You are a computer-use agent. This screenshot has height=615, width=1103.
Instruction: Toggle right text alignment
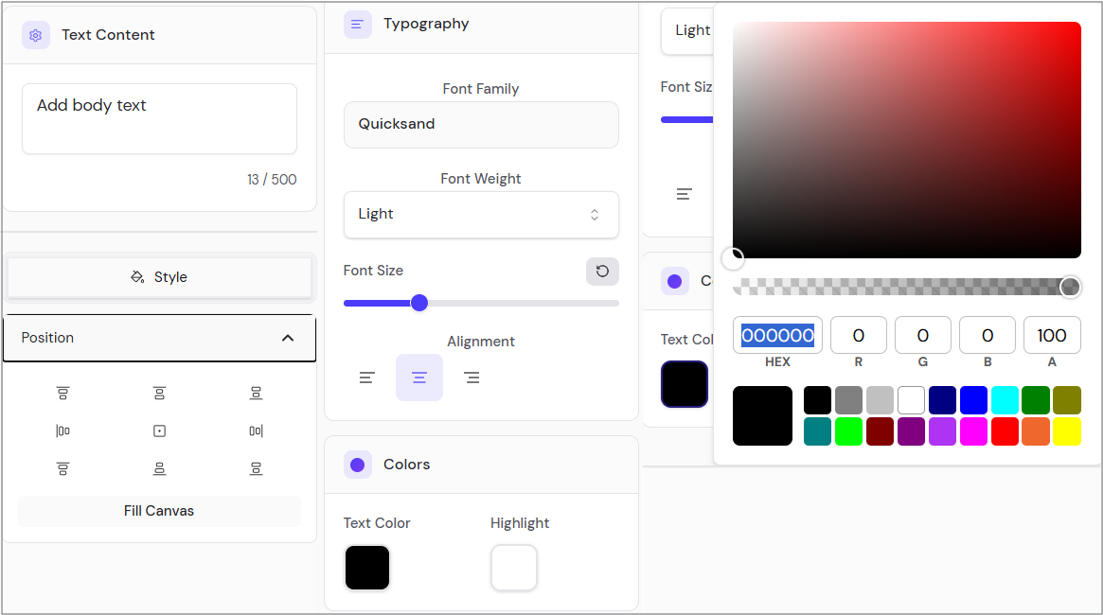(471, 377)
